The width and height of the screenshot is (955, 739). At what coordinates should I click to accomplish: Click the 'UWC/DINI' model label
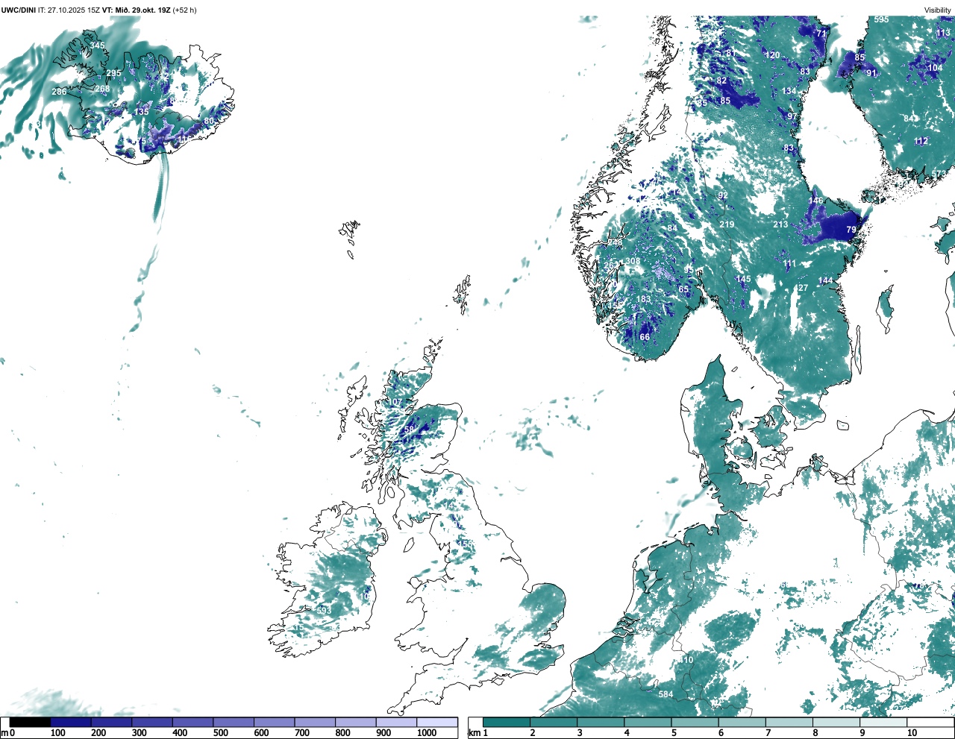[x=18, y=10]
